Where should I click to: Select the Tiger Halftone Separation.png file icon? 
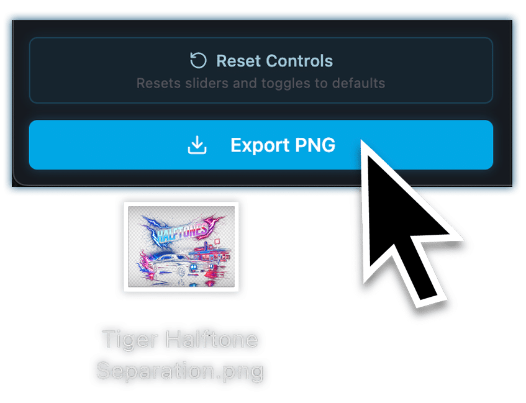pos(181,247)
